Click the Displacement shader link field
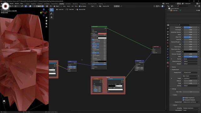This screenshot has height=113, width=201. (190, 73)
